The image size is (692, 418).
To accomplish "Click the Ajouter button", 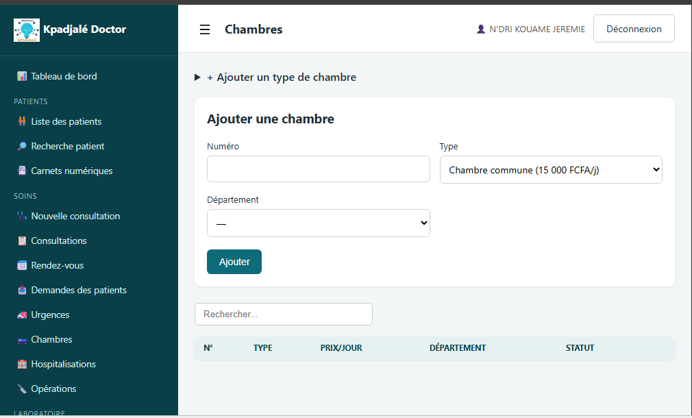I will [x=234, y=262].
